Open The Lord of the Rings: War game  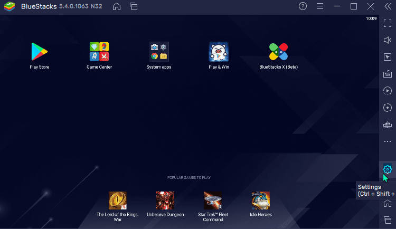[118, 201]
